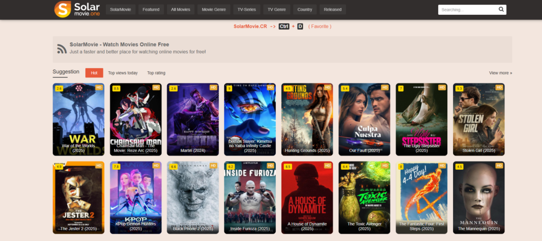Click rating 0 badge on Fantastic Four
This screenshot has height=241, width=542.
coord(401,167)
